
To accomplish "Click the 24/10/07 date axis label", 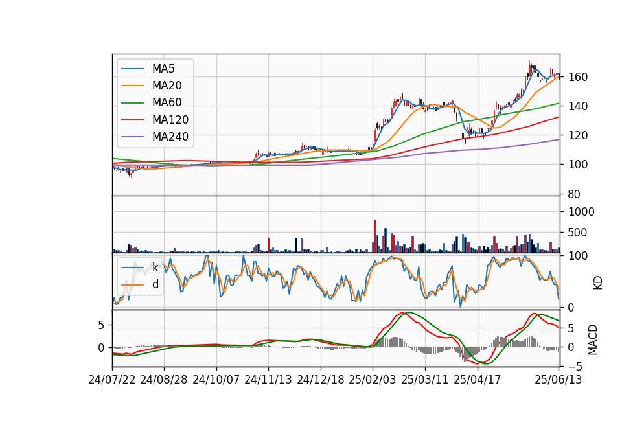I will click(x=216, y=380).
